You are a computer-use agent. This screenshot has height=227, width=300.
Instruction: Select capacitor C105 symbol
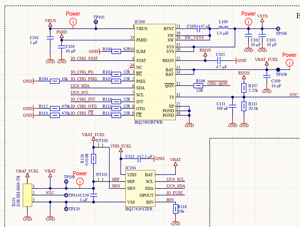tap(219, 61)
